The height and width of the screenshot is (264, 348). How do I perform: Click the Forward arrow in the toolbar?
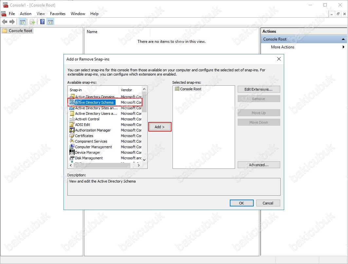point(12,22)
